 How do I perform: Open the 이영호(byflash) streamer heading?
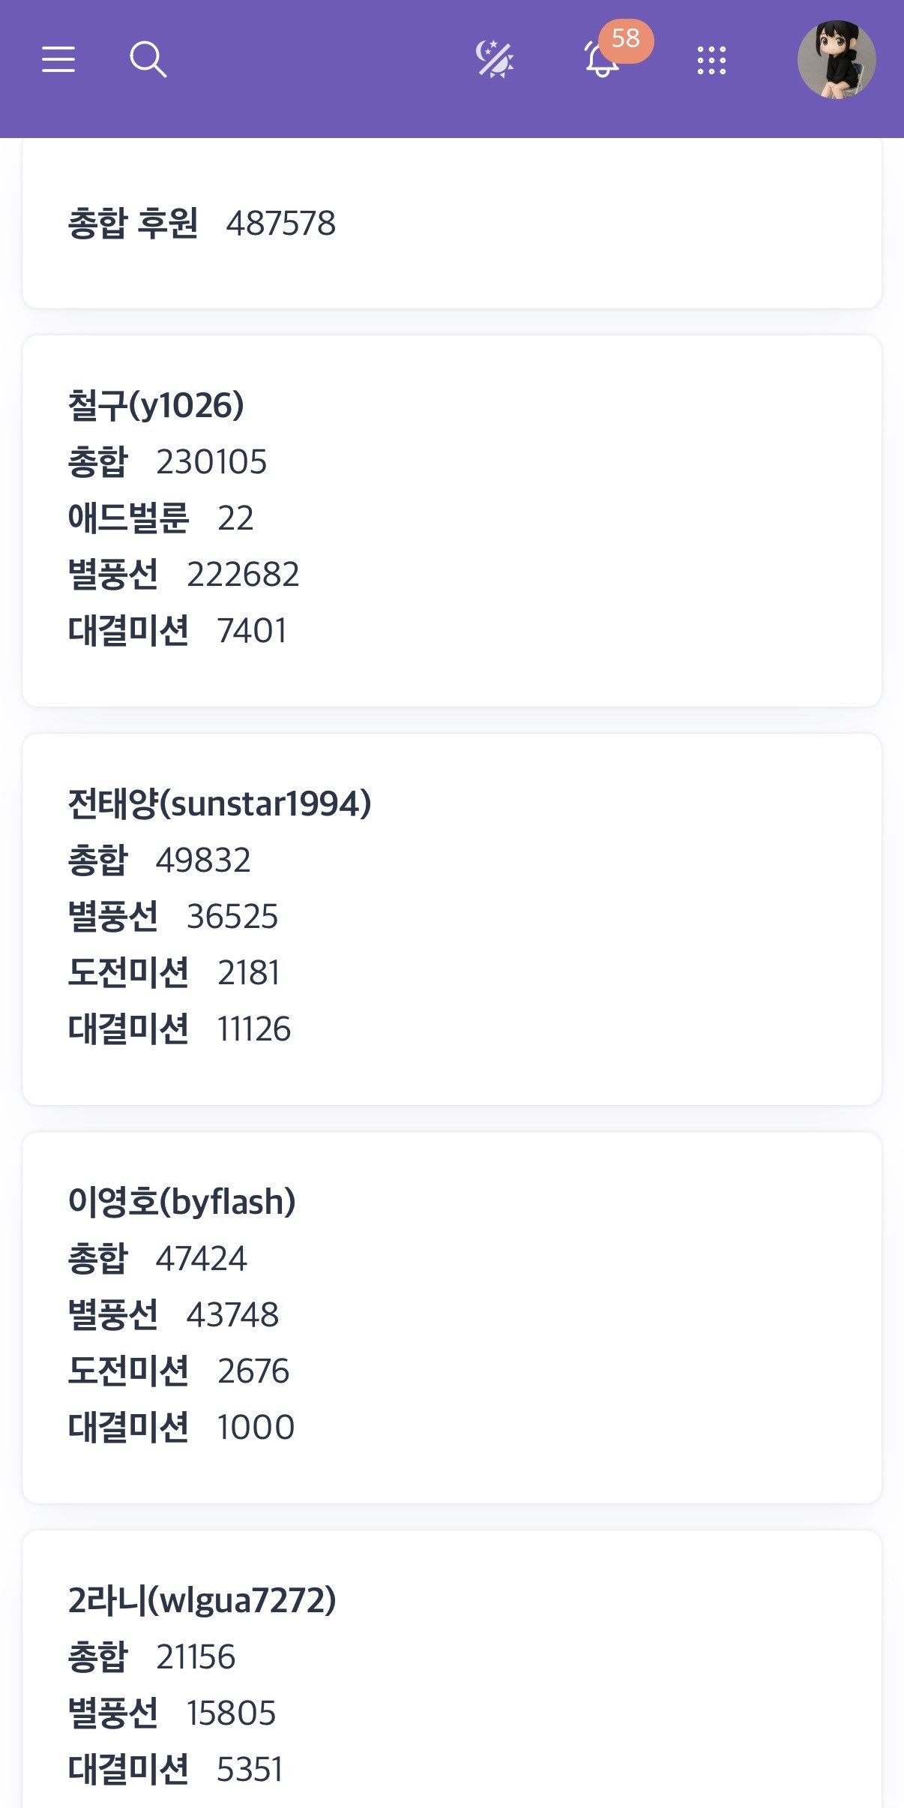[182, 1202]
